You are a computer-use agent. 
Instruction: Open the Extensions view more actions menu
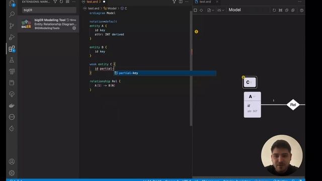pos(73,2)
